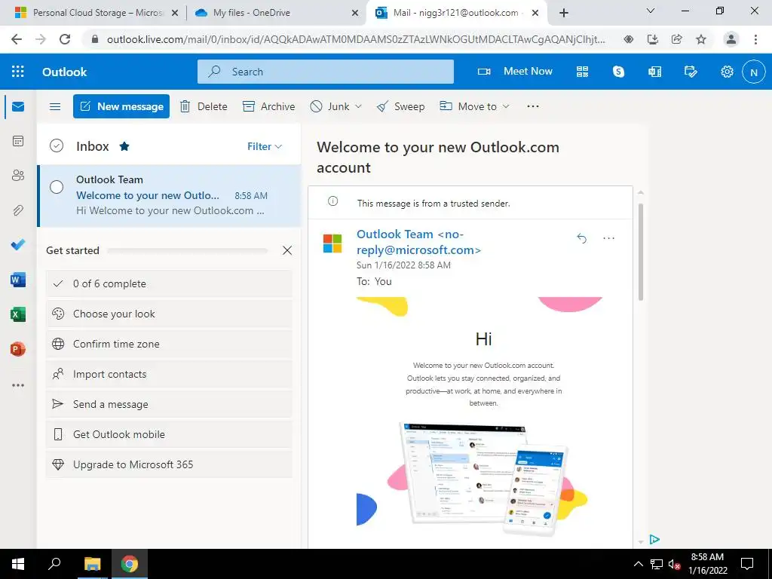Select the Mail Outlook browser tab
This screenshot has width=772, height=579.
click(x=456, y=13)
